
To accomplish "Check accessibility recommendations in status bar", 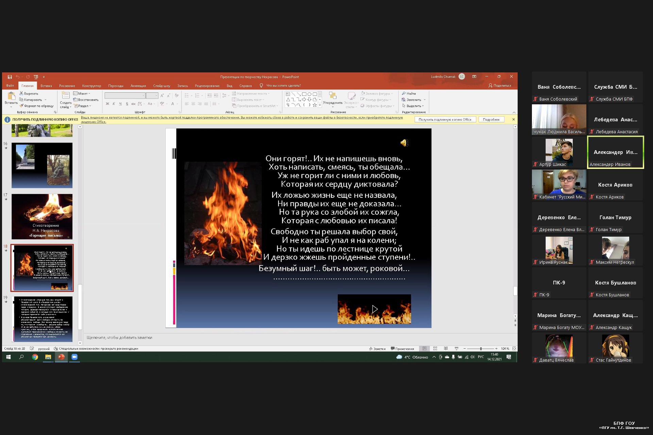I will click(96, 348).
